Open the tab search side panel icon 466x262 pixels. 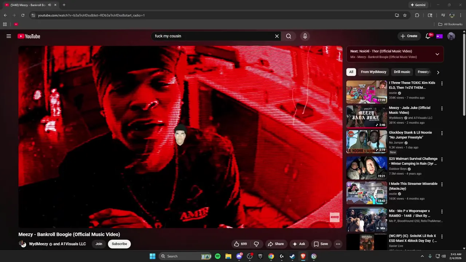430,15
